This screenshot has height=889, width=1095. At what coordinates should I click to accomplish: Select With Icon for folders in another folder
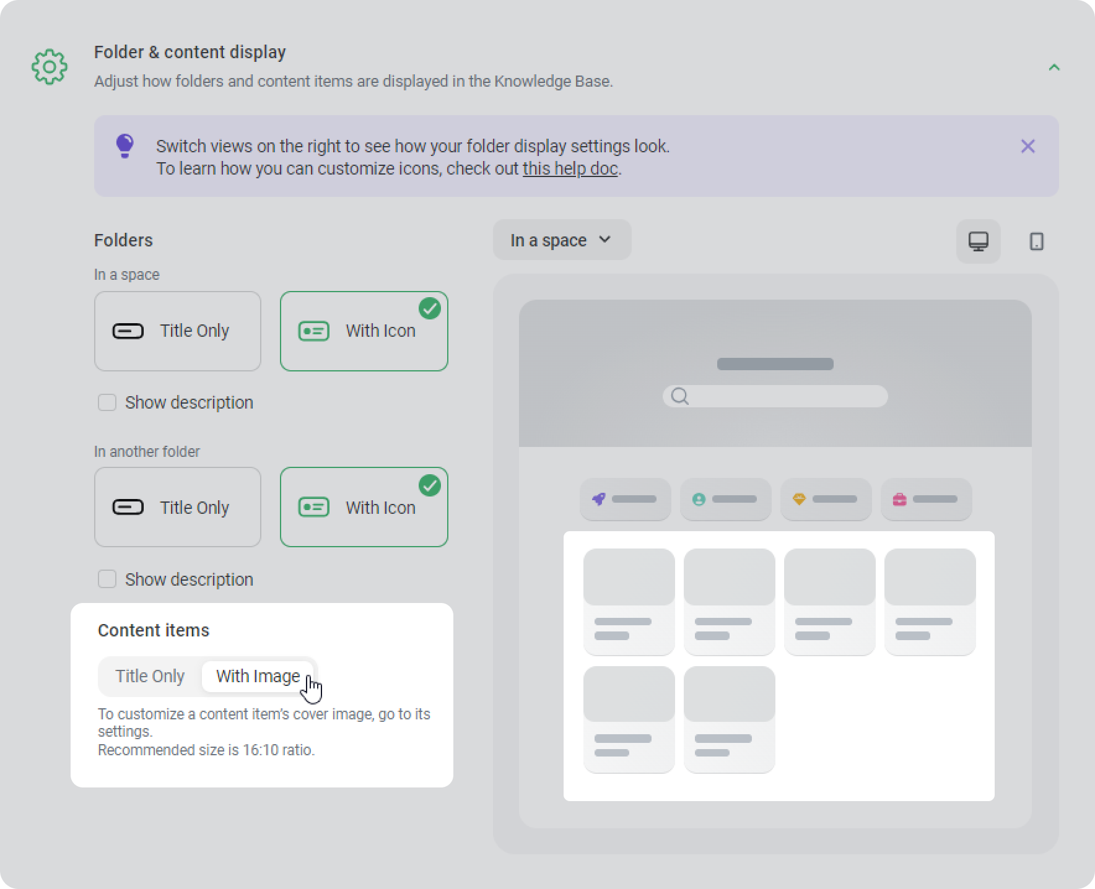[364, 507]
